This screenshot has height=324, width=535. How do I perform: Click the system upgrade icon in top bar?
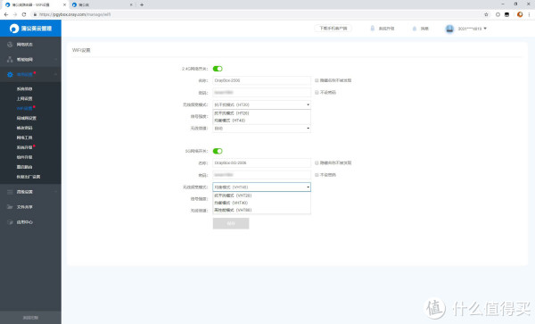[x=372, y=29]
